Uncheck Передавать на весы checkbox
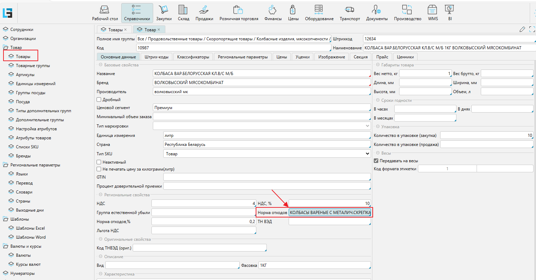 pyautogui.click(x=376, y=161)
